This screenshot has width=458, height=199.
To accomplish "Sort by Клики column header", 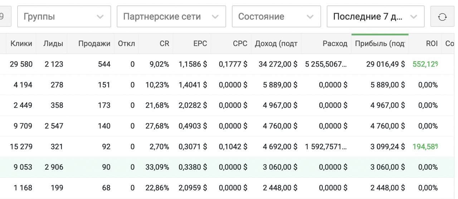I will [21, 44].
